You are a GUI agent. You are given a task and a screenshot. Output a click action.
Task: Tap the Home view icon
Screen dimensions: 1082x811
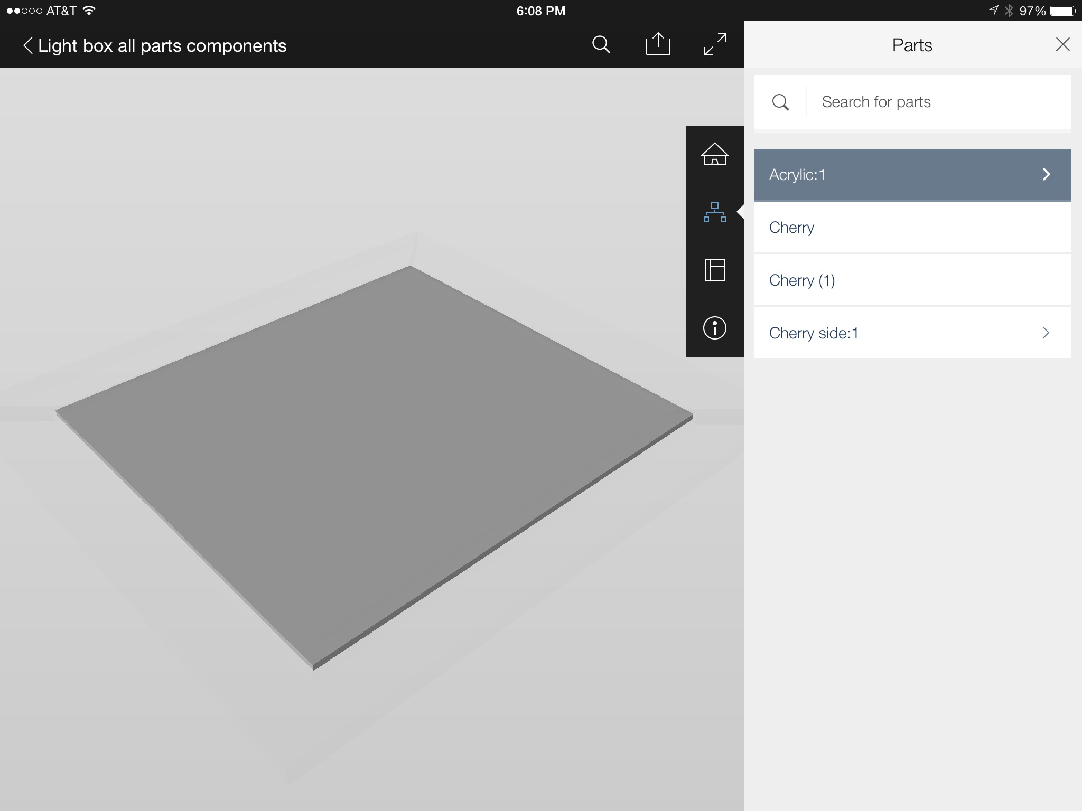pyautogui.click(x=714, y=154)
